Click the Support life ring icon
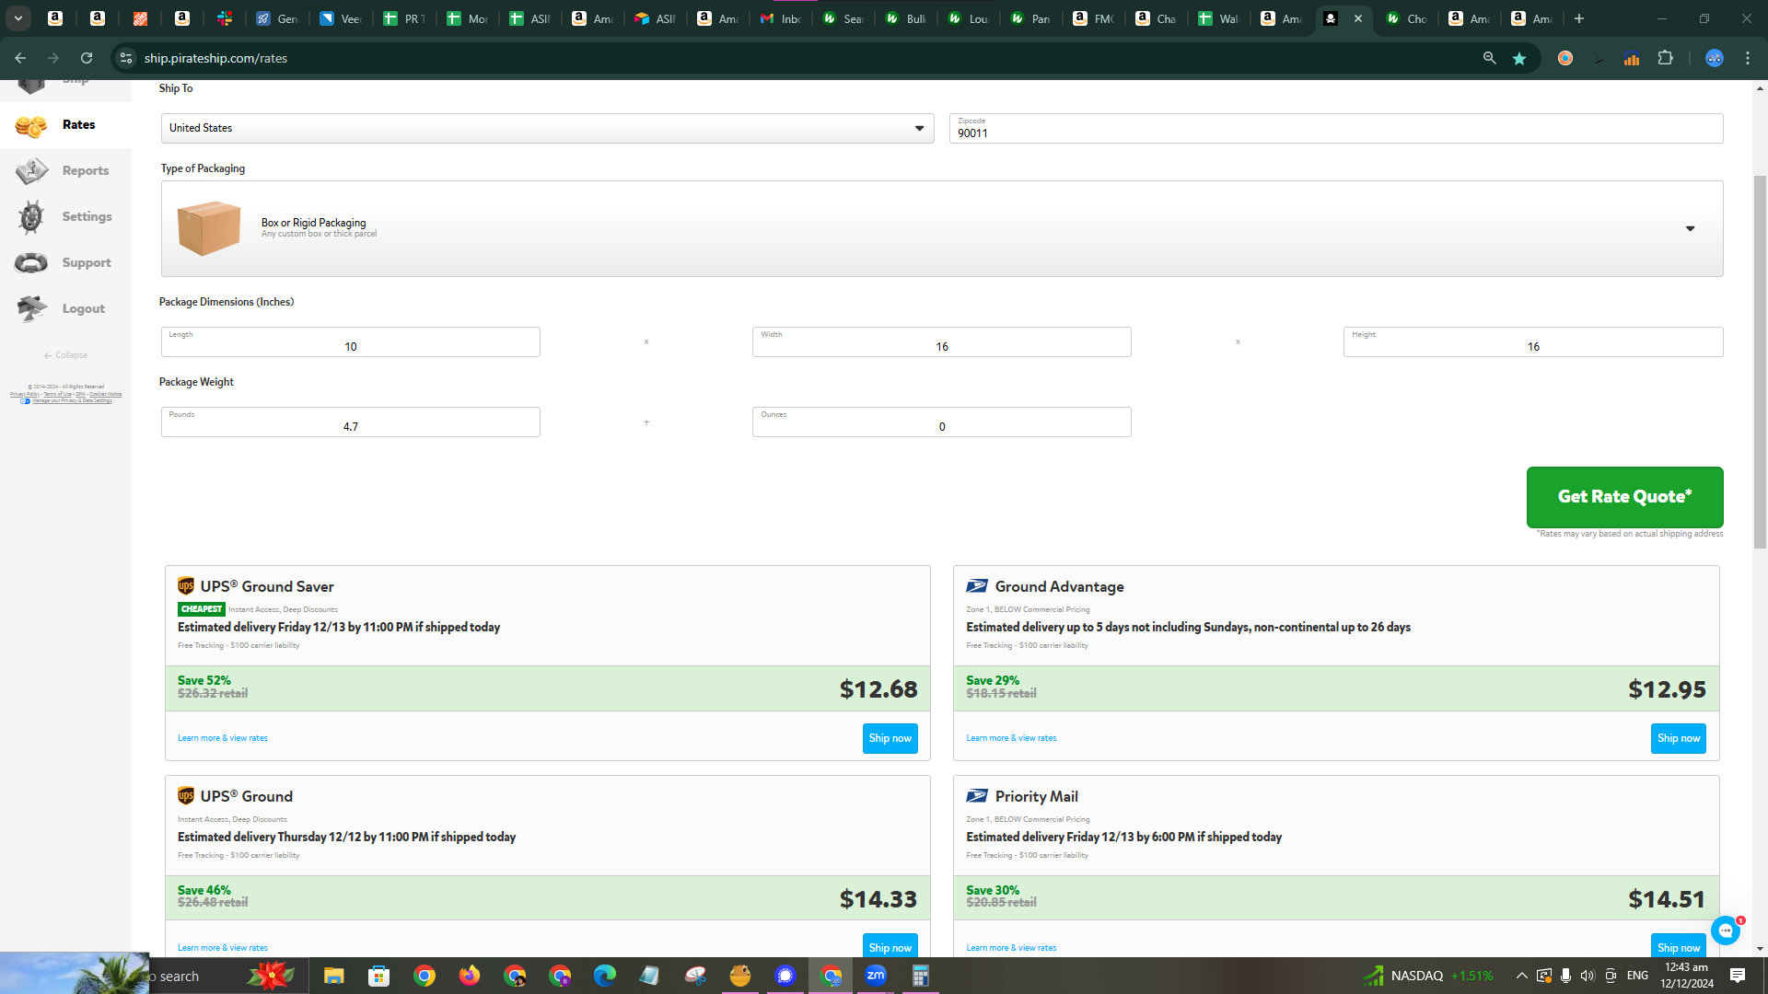The height and width of the screenshot is (994, 1768). (31, 263)
